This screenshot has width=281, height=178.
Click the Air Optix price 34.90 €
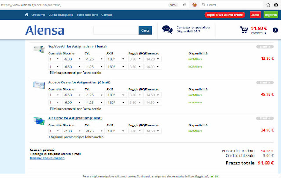pyautogui.click(x=267, y=130)
